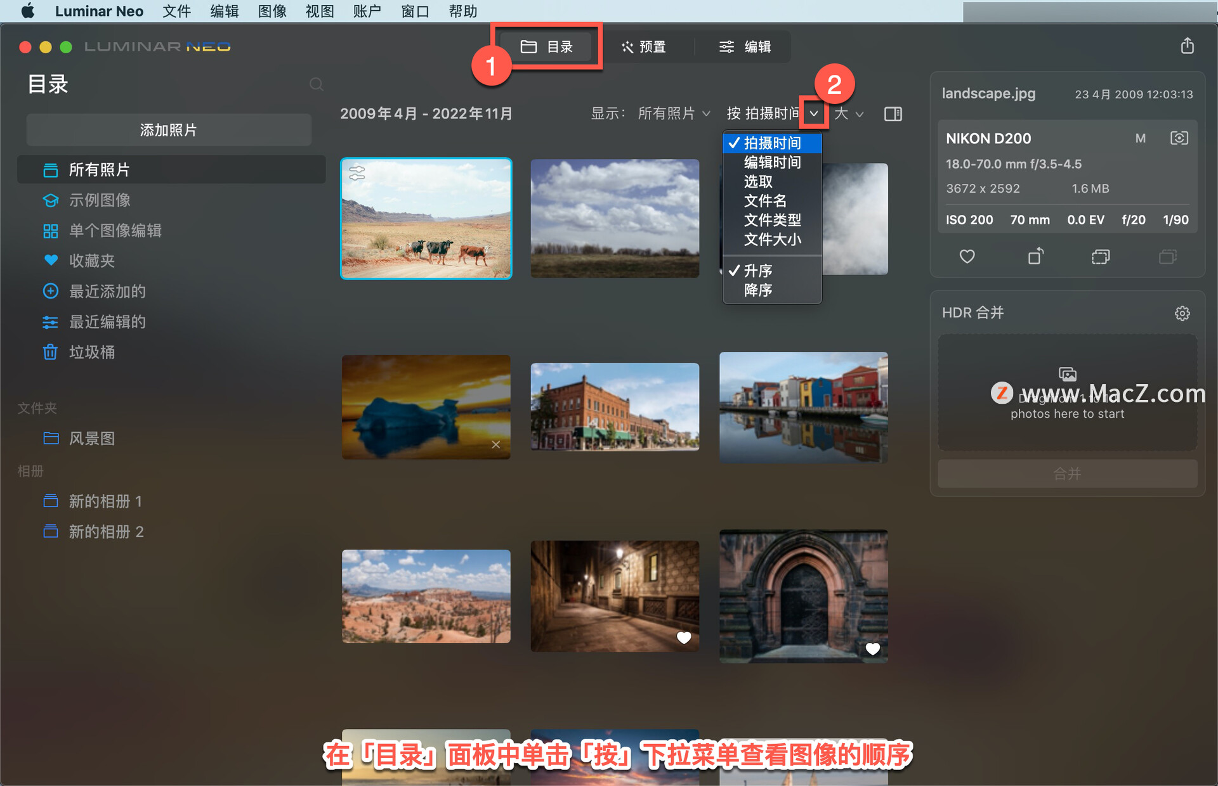Select 编辑时间 sort option in menu

click(x=772, y=162)
